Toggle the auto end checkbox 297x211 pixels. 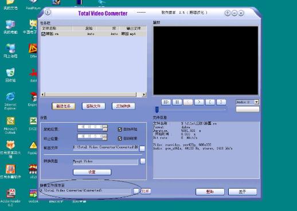pyautogui.click(x=120, y=138)
